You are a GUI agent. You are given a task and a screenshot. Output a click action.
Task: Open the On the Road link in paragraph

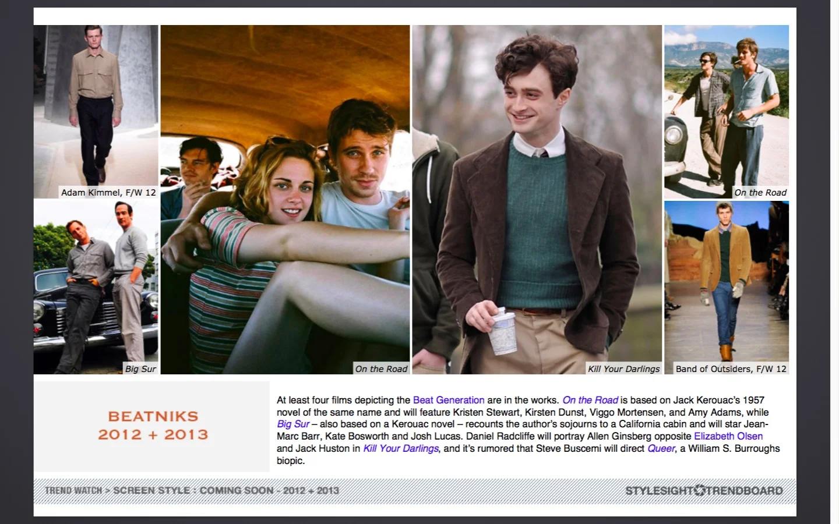click(590, 400)
